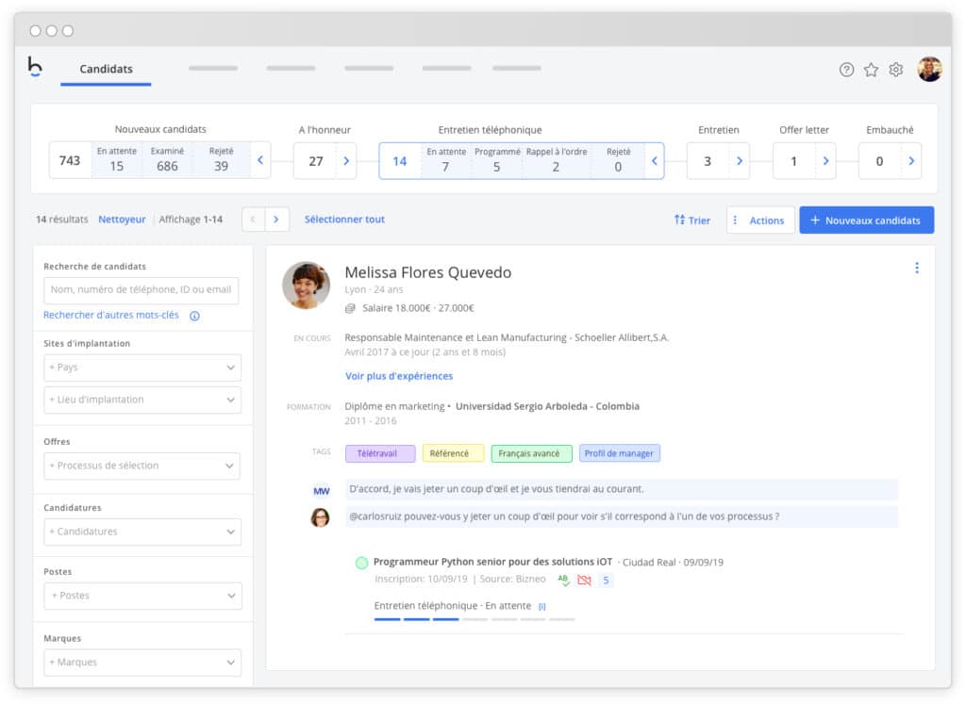Filter by phone interview En attente 7

point(446,160)
